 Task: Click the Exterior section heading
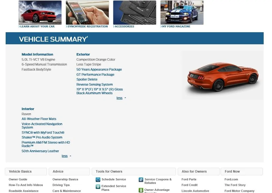83,54
